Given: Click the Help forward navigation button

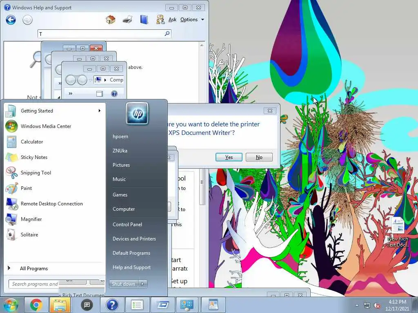Looking at the screenshot, I should (27, 20).
